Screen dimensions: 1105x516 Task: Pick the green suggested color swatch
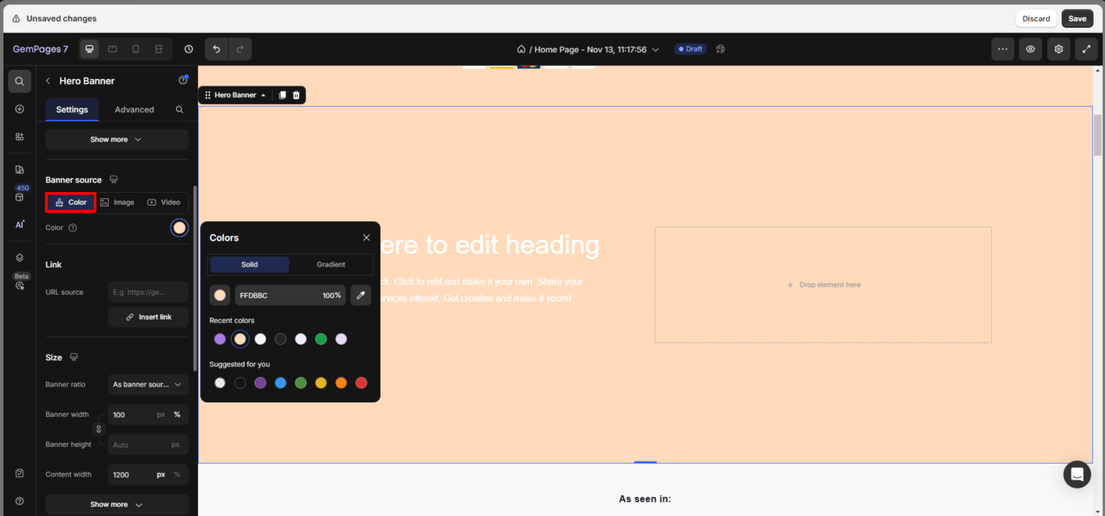301,383
